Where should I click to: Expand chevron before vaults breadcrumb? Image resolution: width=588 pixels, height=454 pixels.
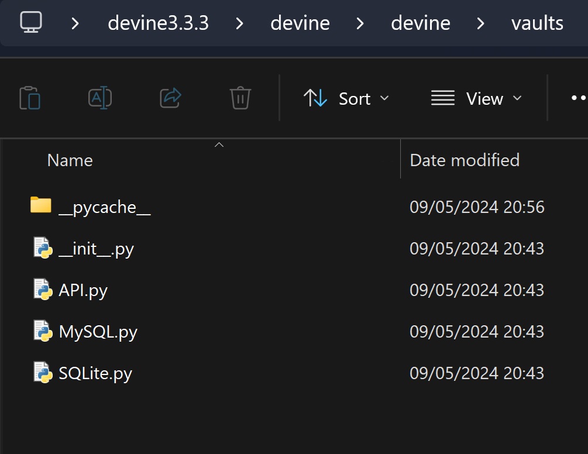click(480, 23)
